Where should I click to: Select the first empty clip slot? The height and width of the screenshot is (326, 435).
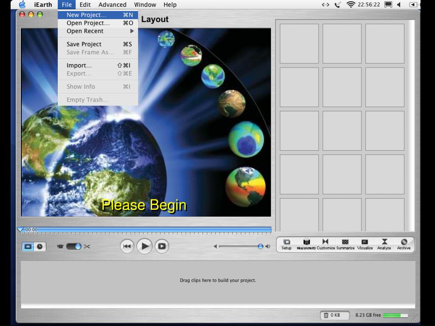point(299,44)
